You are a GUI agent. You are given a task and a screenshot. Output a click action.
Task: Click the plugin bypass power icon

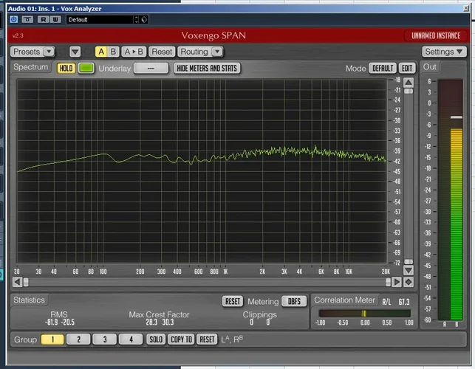[14, 19]
